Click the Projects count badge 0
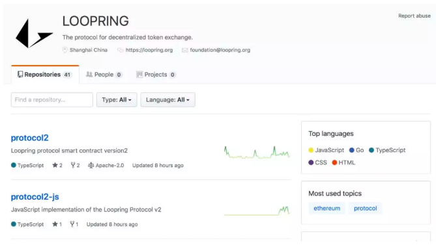 (173, 75)
